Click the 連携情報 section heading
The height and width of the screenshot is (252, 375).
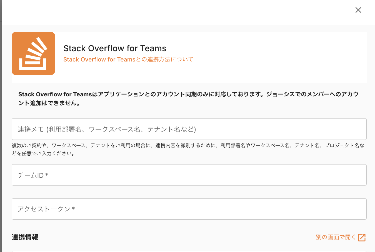tap(25, 237)
